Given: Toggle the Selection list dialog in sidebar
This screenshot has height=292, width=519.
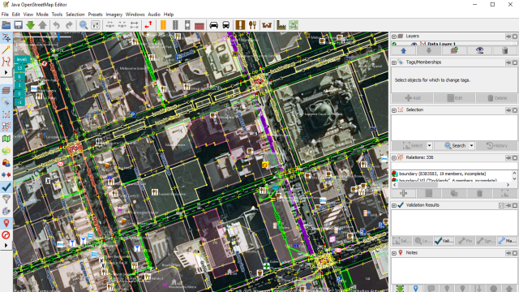Looking at the screenshot, I should [x=6, y=114].
